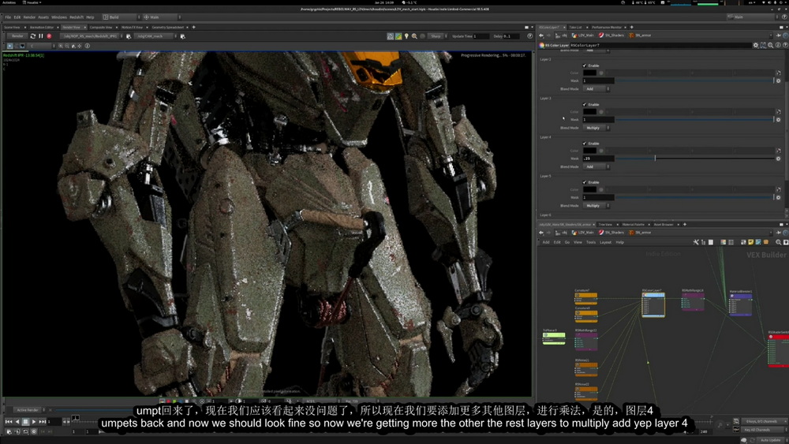
Task: Click the Layer 2 color picker wheel icon
Action: 600,73
